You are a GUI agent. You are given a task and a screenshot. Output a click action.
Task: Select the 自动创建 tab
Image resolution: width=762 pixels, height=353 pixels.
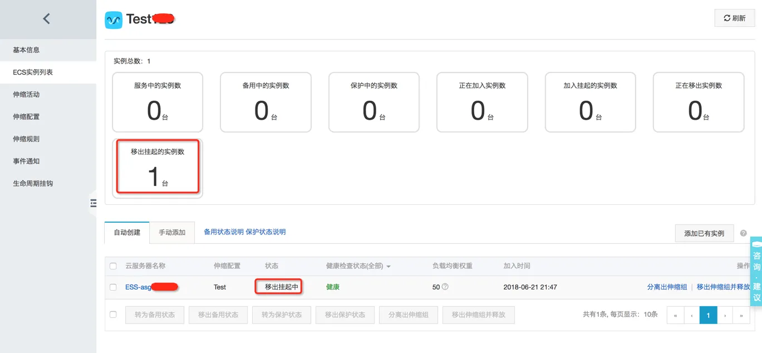(126, 232)
